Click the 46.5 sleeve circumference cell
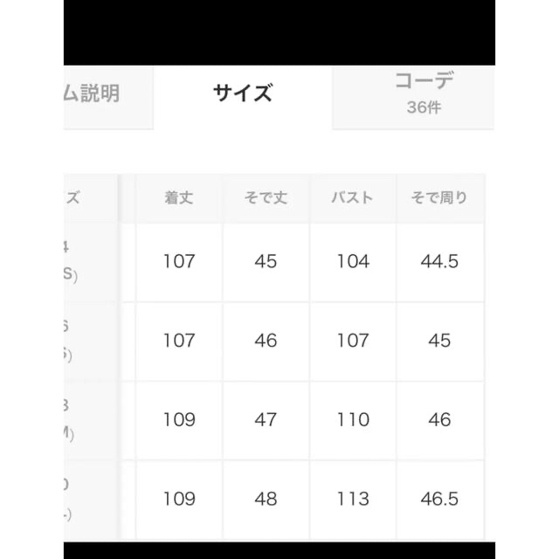Screen dimensions: 559x559 (x=440, y=499)
